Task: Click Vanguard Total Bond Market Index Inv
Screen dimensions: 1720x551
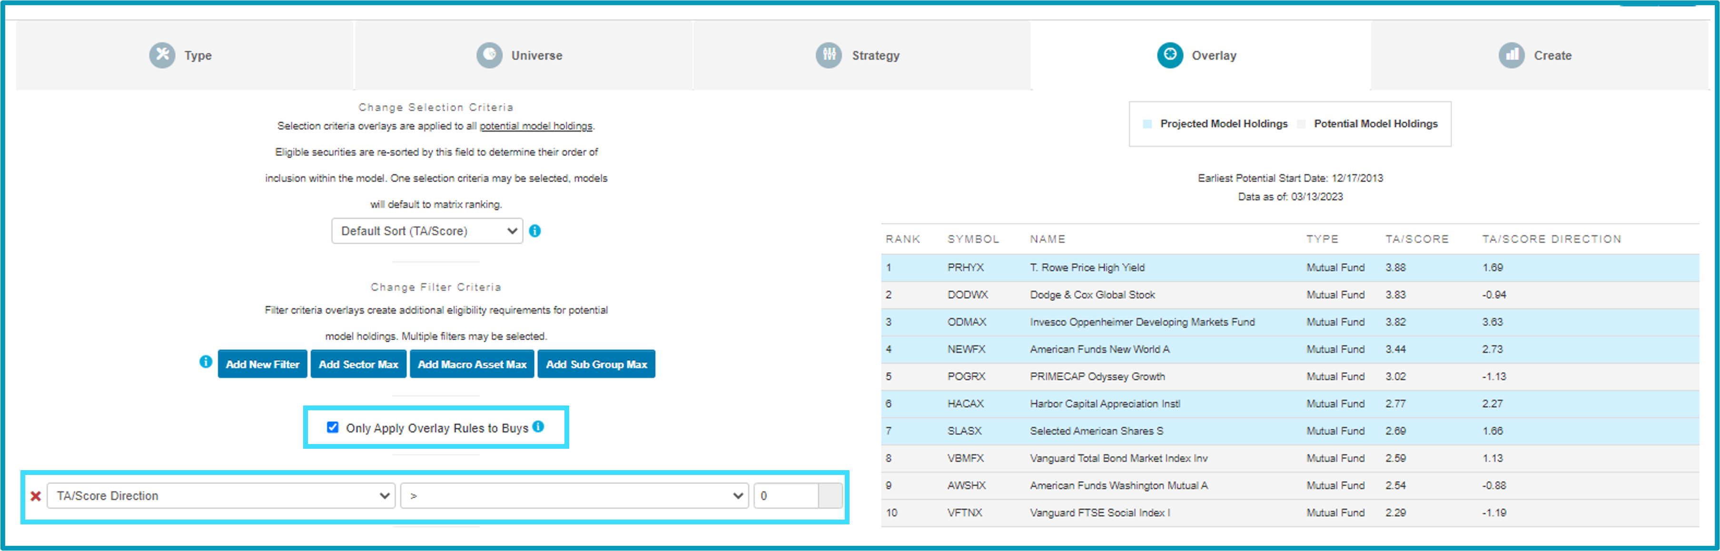Action: pyautogui.click(x=1119, y=459)
